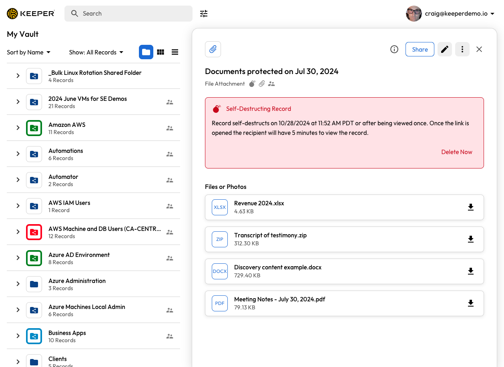Open the three-dot more options menu
Screen dimensions: 504x367
(x=462, y=49)
